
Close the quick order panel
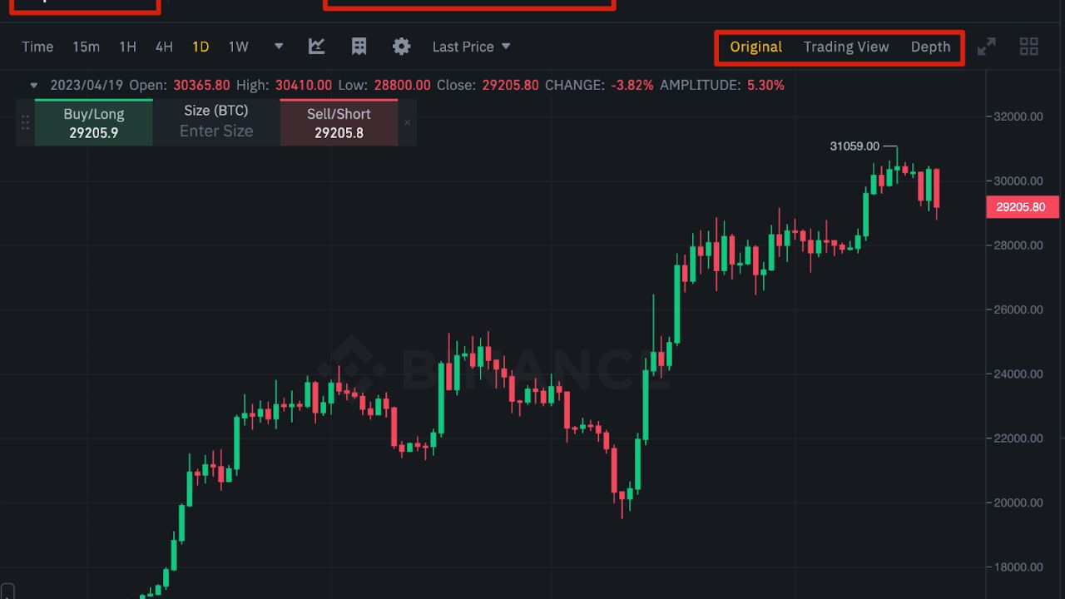pos(407,121)
